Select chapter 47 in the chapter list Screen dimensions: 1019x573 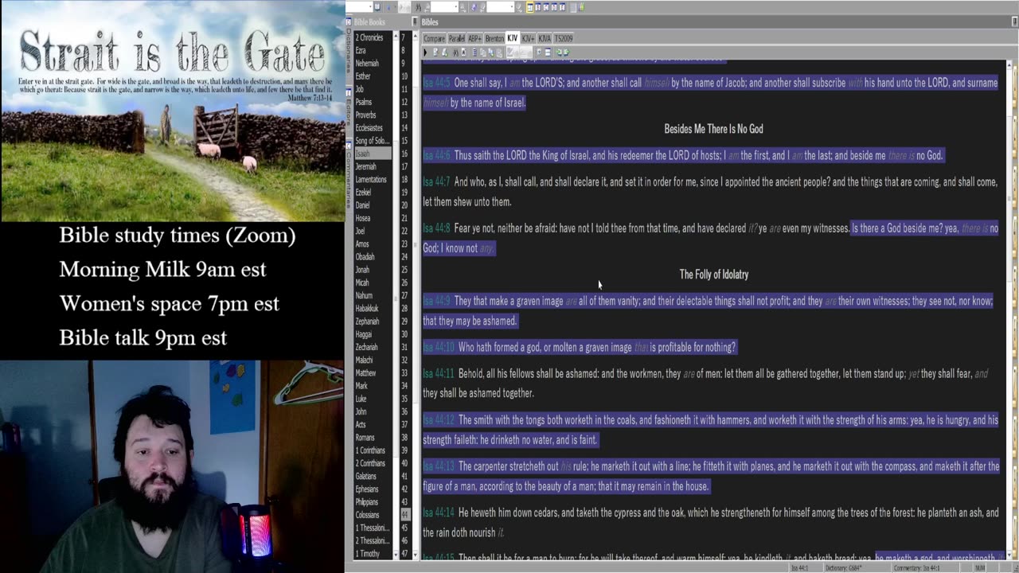tap(404, 553)
